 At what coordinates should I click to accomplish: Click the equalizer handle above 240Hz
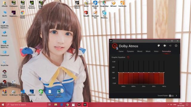(123, 73)
